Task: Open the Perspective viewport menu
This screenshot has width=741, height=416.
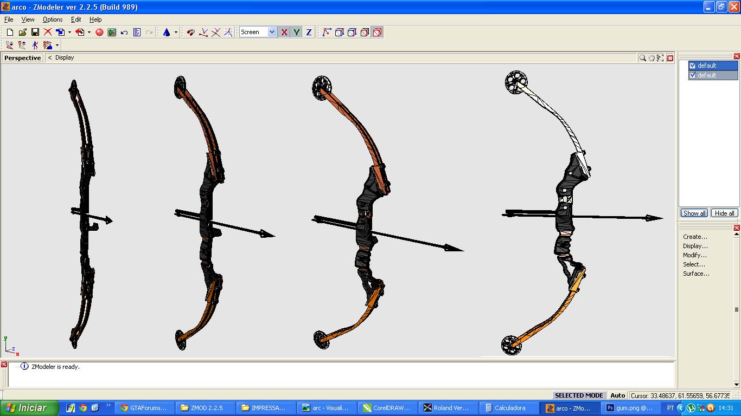Action: [x=22, y=58]
